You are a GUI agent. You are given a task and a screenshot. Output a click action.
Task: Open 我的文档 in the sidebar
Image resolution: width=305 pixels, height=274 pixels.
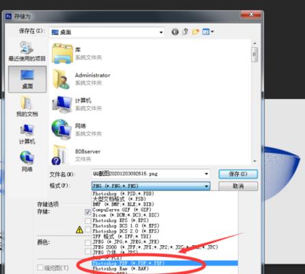27,106
